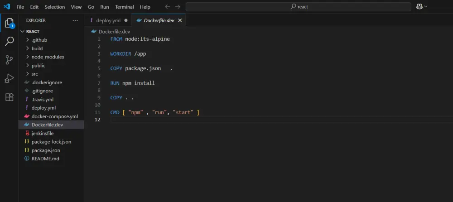Expand the .github folder
Screen dimensions: 453x202
click(x=28, y=40)
